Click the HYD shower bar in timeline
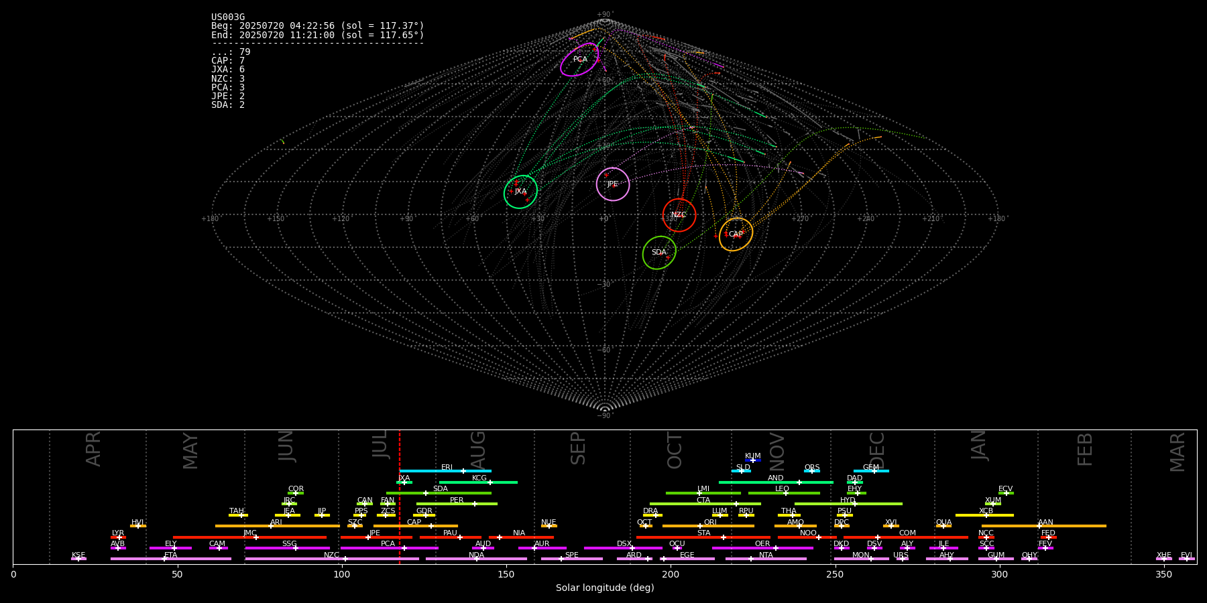The height and width of the screenshot is (603, 1207). pyautogui.click(x=848, y=504)
